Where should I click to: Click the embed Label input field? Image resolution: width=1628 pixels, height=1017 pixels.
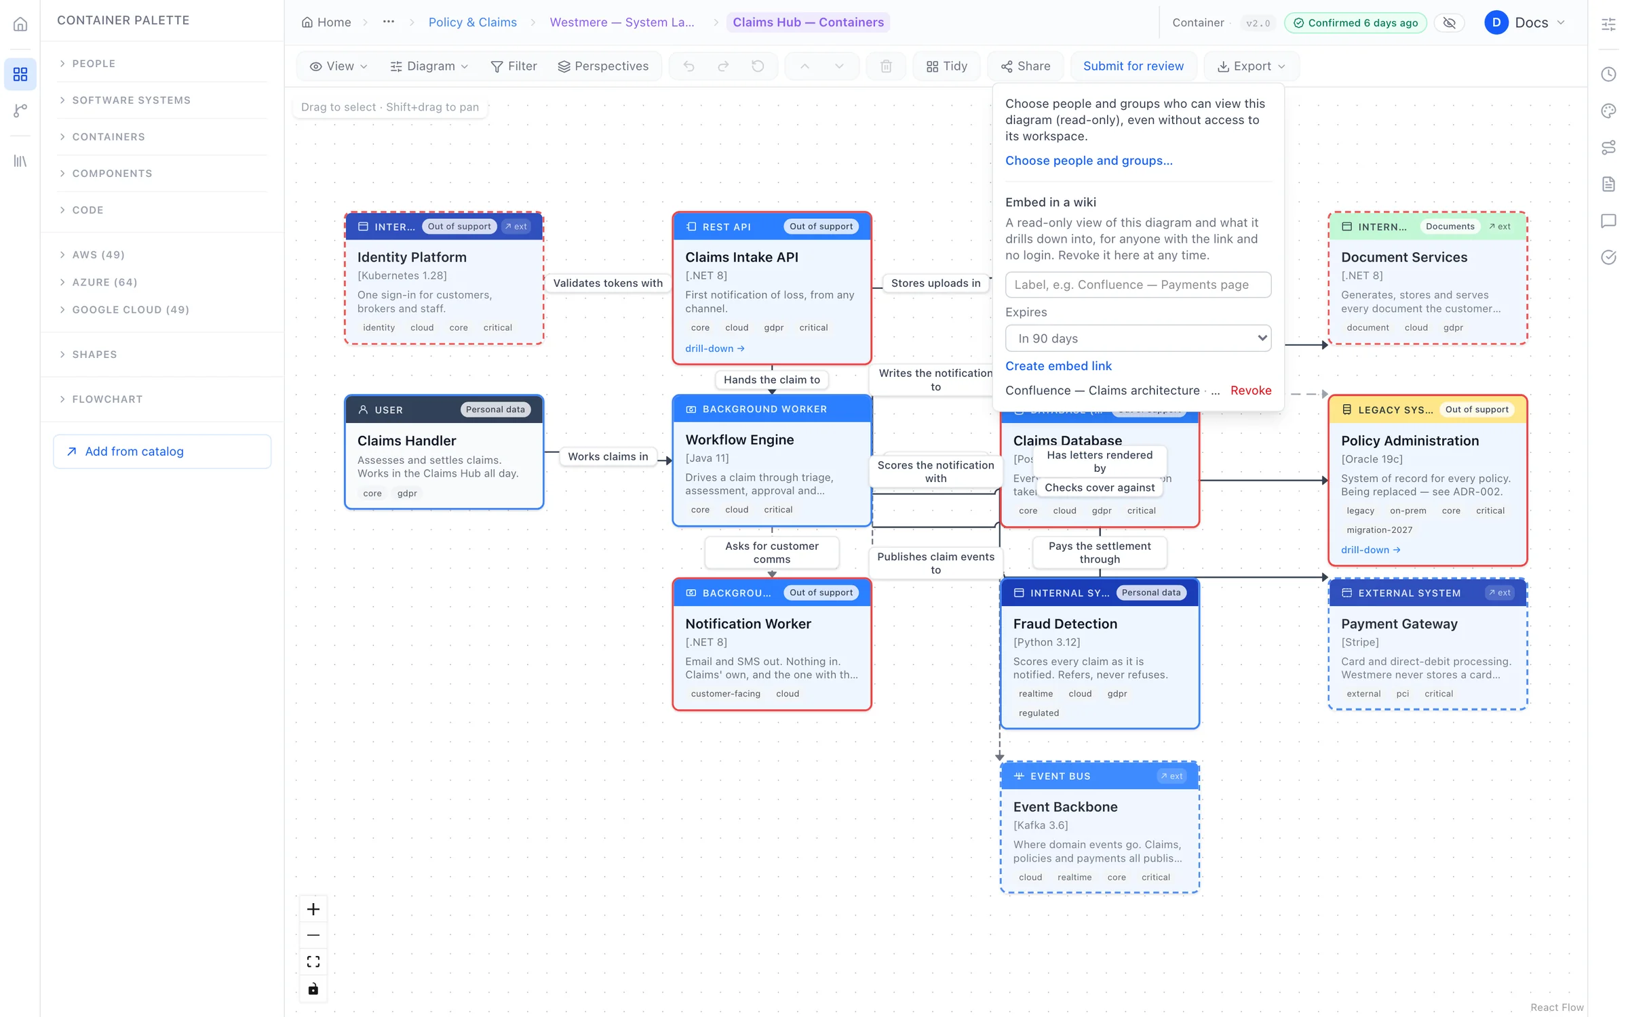pos(1138,285)
